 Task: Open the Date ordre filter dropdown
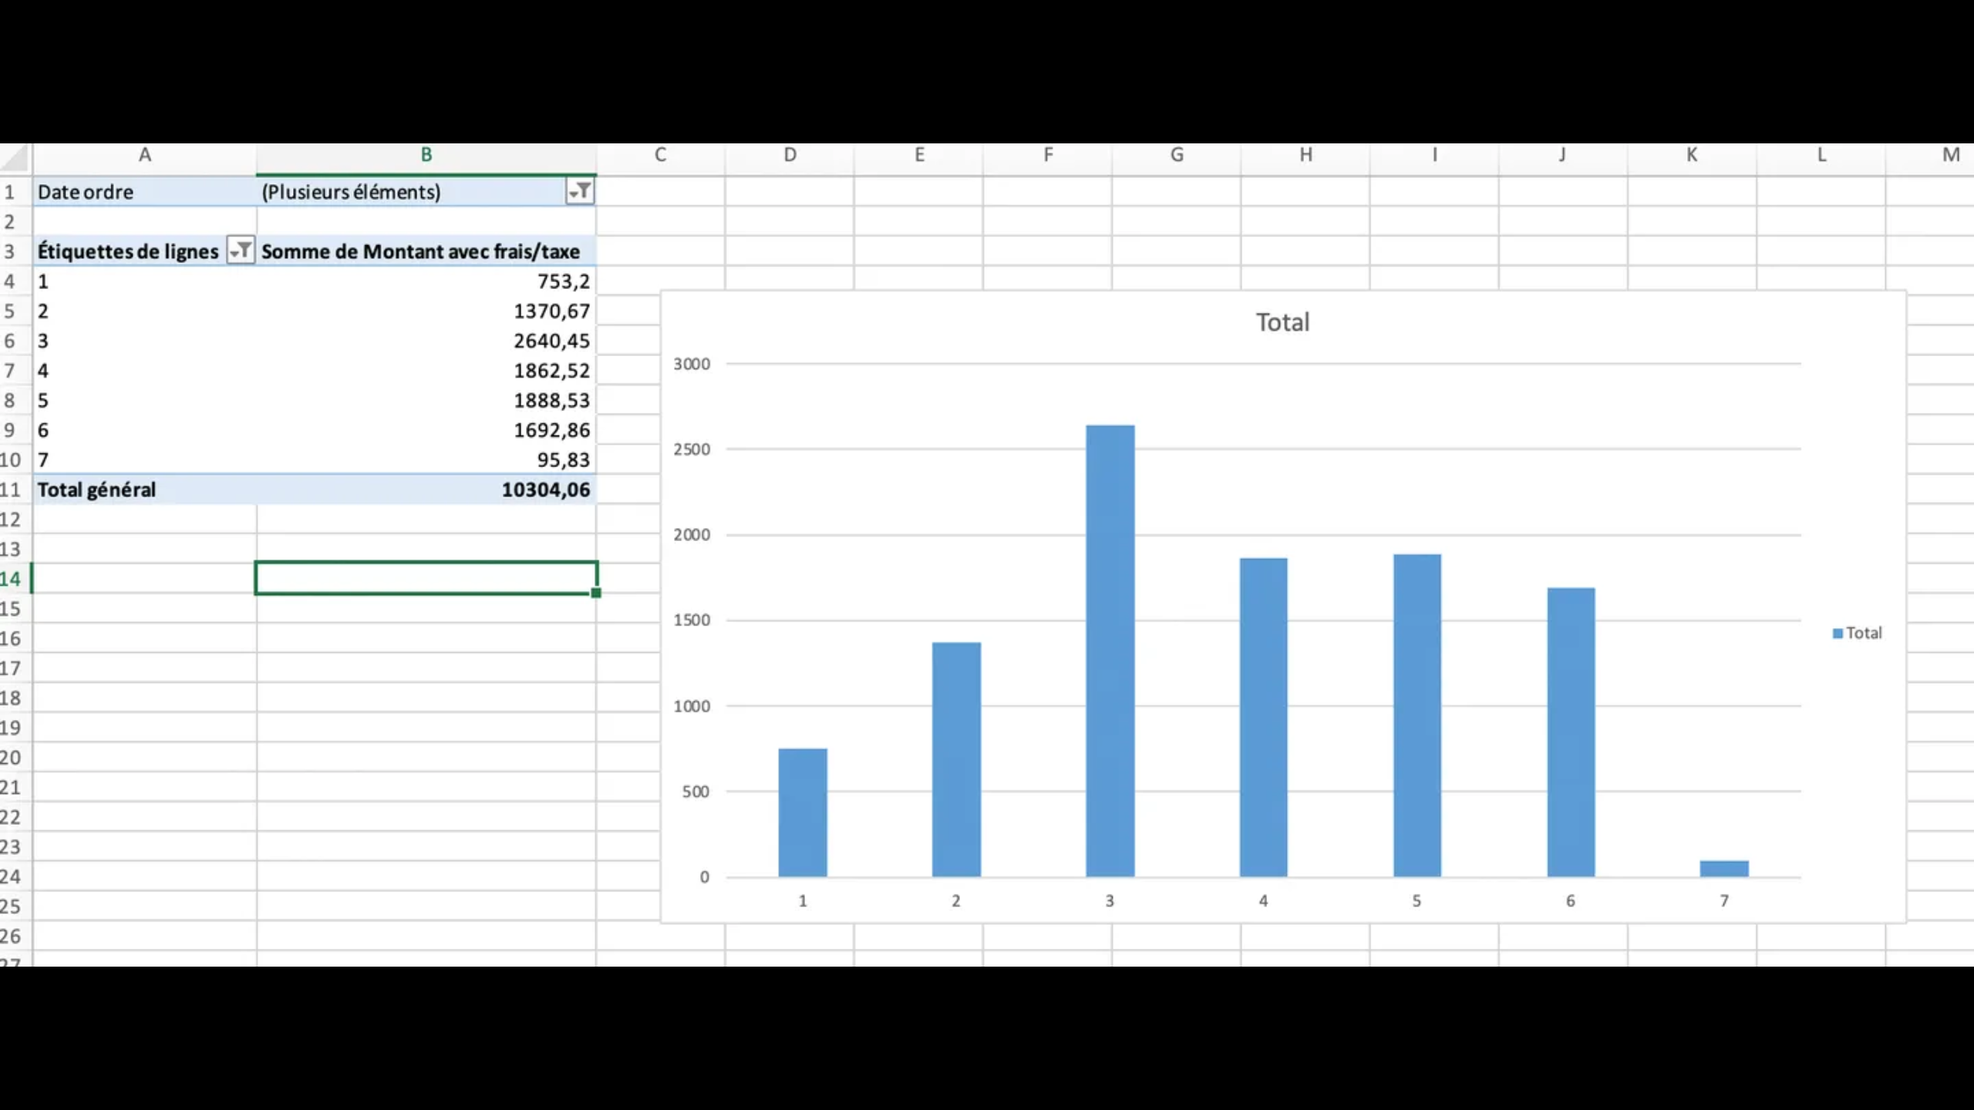pos(579,191)
